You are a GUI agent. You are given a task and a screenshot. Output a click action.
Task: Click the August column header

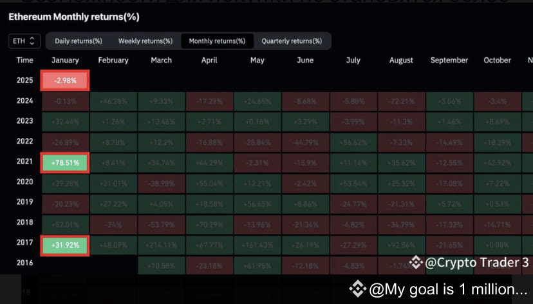pyautogui.click(x=401, y=60)
